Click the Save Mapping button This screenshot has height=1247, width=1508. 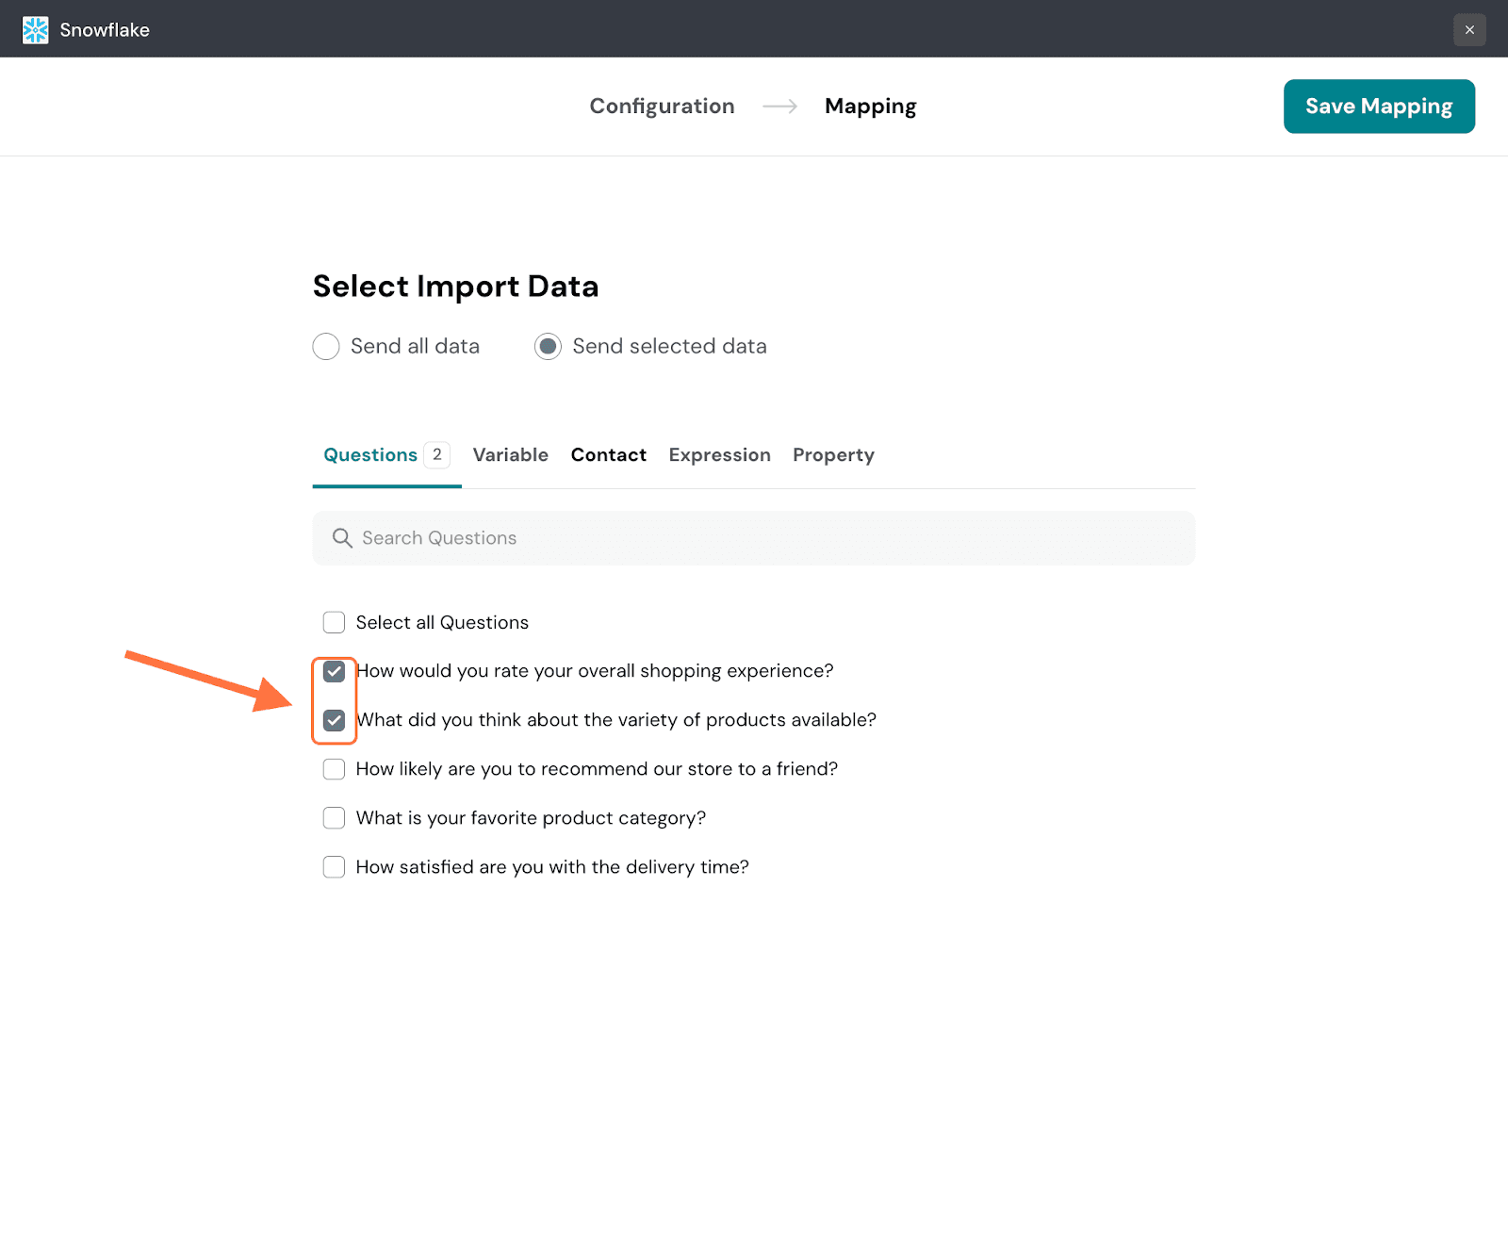1378,107
